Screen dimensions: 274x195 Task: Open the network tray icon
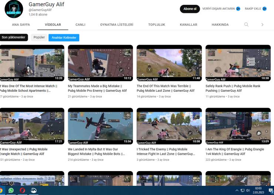click(x=243, y=191)
